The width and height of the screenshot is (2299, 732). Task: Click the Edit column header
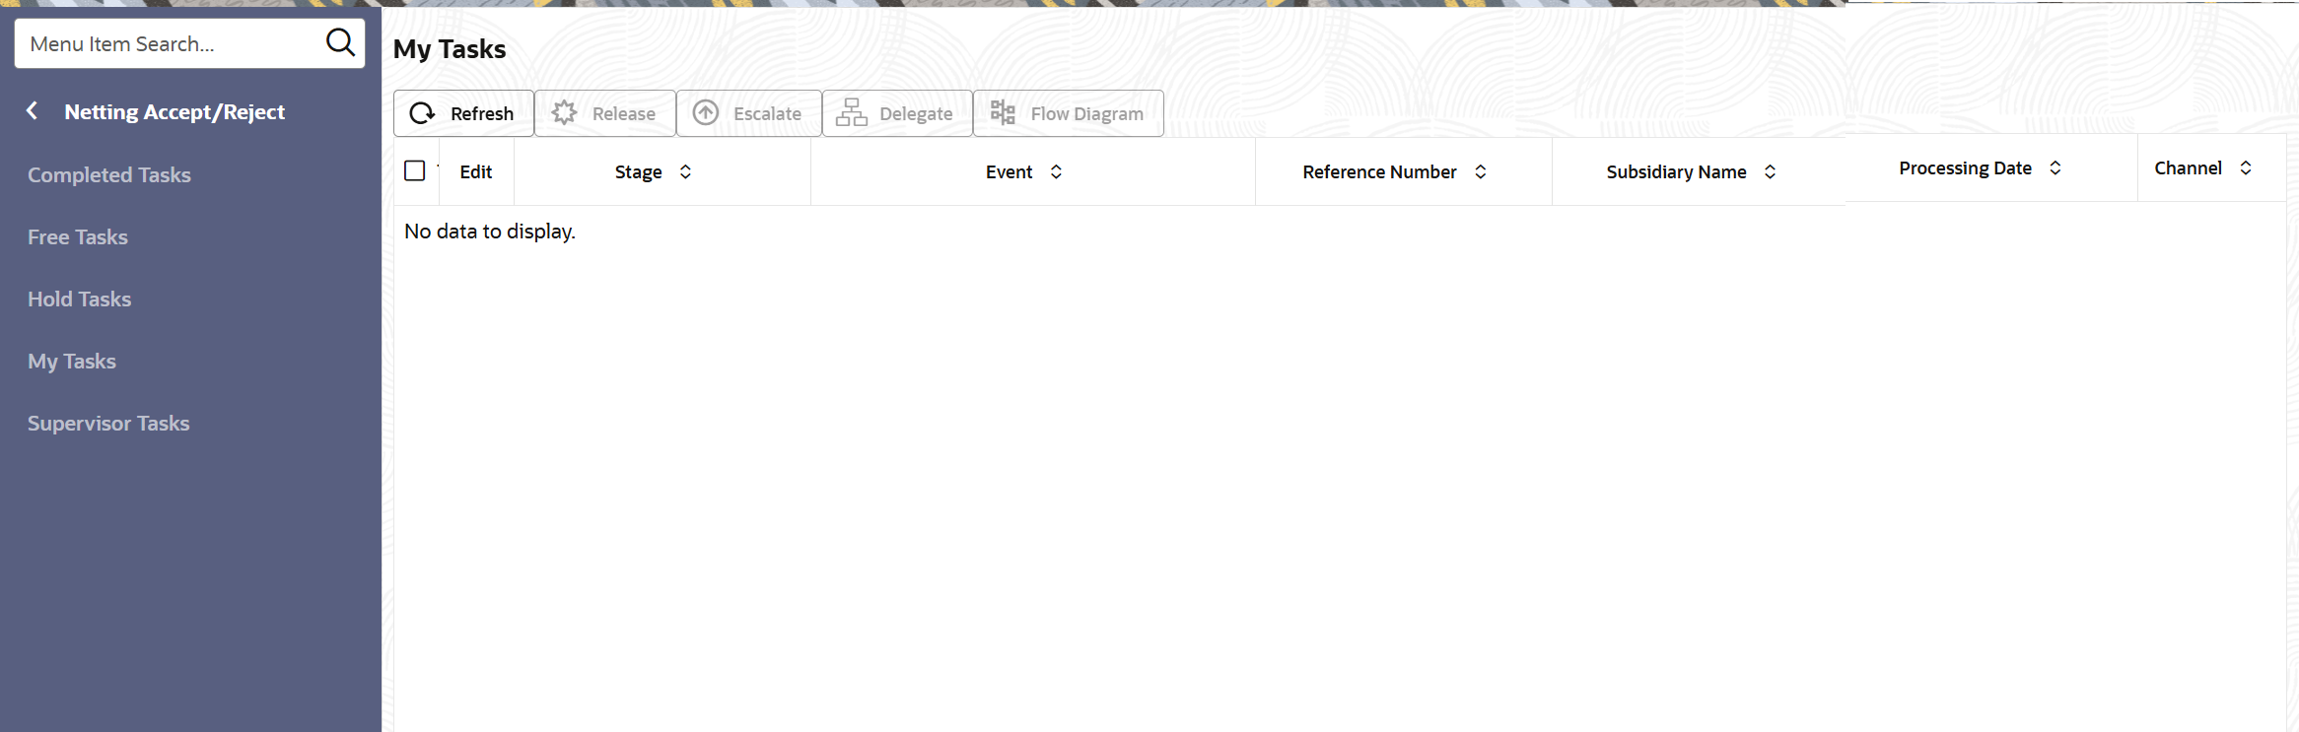[x=475, y=171]
